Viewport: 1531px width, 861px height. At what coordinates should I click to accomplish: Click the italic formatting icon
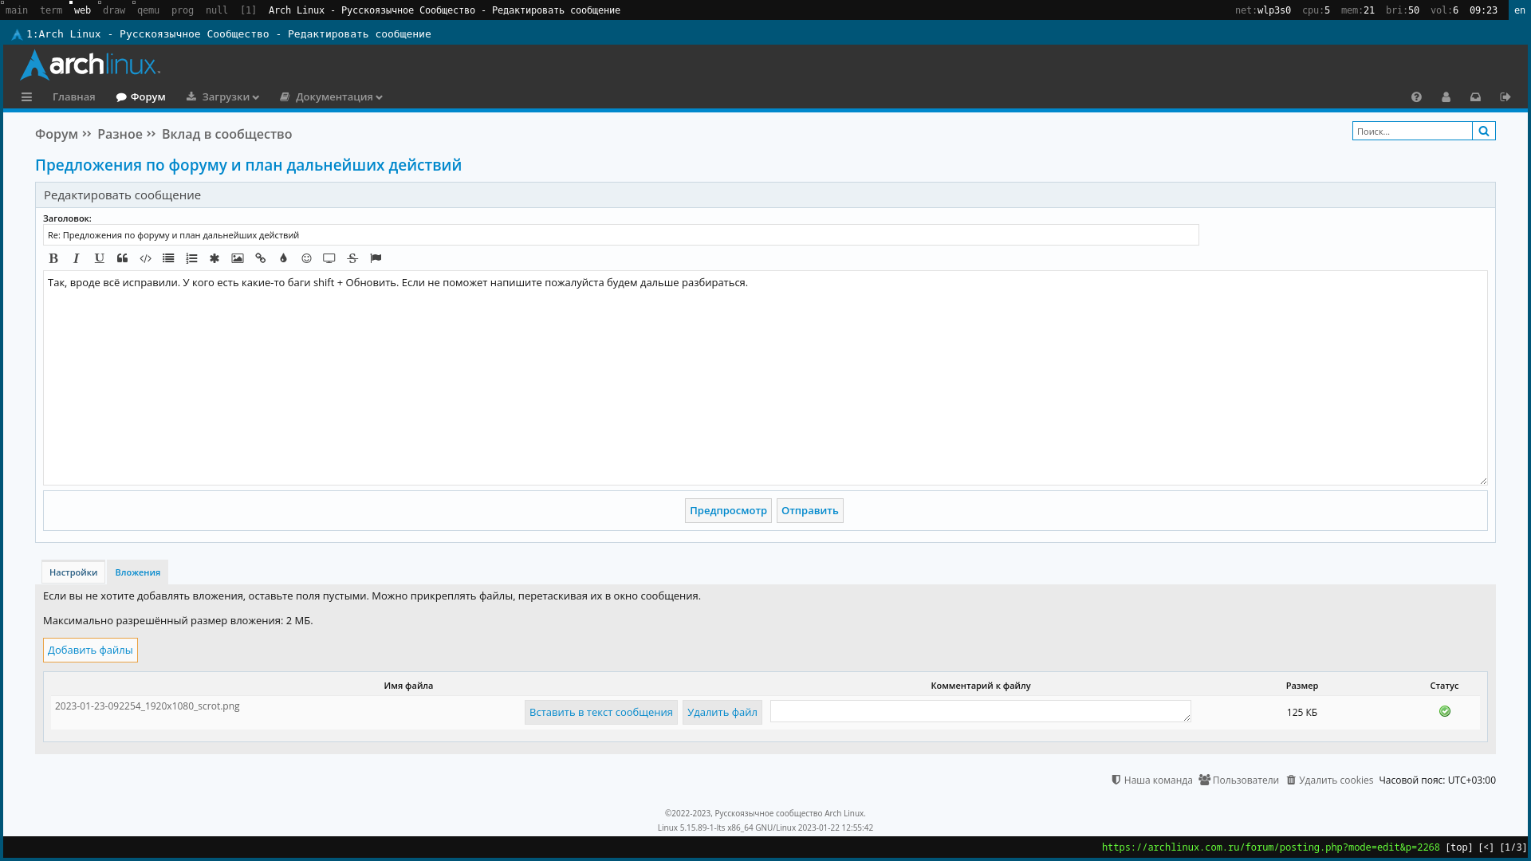tap(77, 258)
